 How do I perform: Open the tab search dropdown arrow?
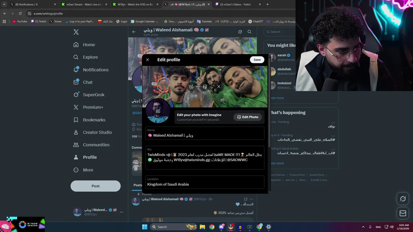coord(4,5)
